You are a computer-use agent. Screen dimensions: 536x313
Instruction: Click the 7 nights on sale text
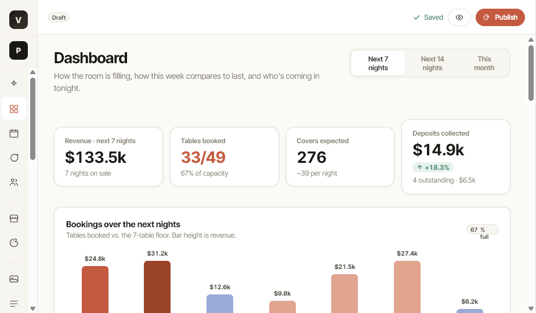click(88, 173)
